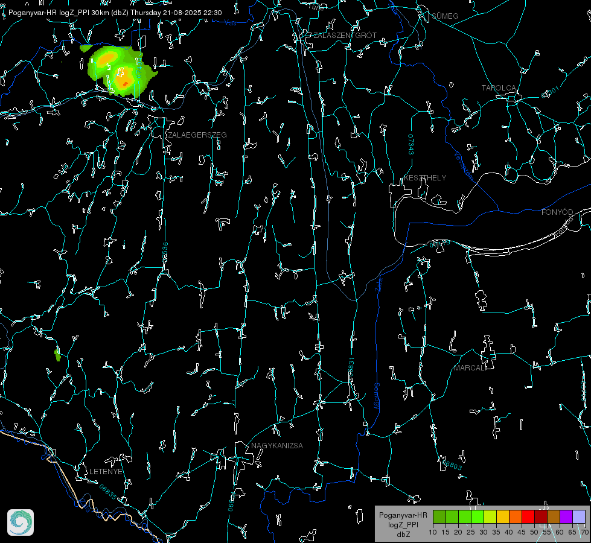Click the legend tick value 70

pos(585,533)
